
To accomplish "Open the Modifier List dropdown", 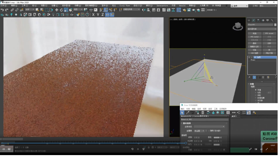I will [x=262, y=29].
